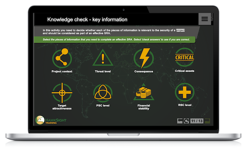The width and height of the screenshot is (247, 148).
Task: Select the Project context share icon
Action: pyautogui.click(x=62, y=58)
